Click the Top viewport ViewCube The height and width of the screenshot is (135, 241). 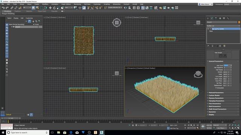[x=117, y=22]
